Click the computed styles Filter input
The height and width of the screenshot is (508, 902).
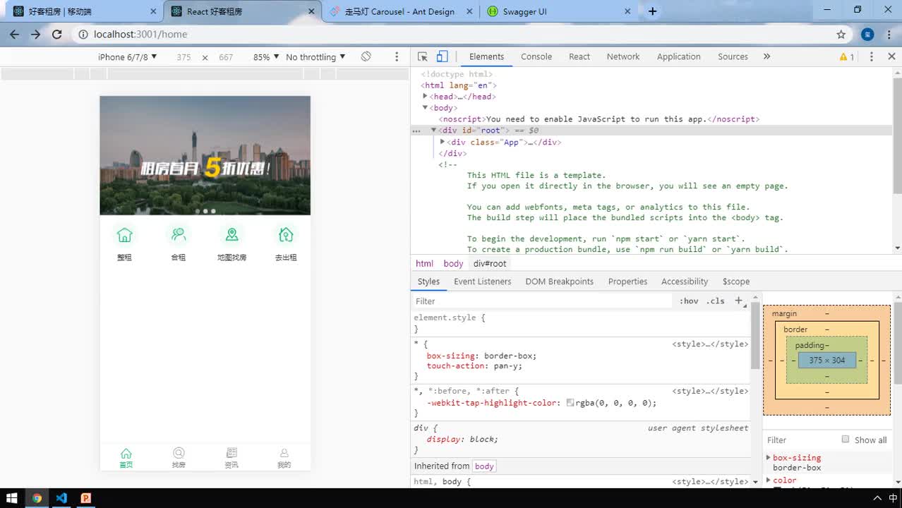point(801,440)
